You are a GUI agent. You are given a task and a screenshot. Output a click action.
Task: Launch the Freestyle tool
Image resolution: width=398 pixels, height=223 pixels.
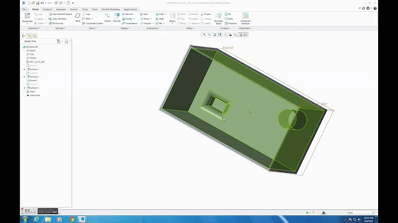point(231,23)
